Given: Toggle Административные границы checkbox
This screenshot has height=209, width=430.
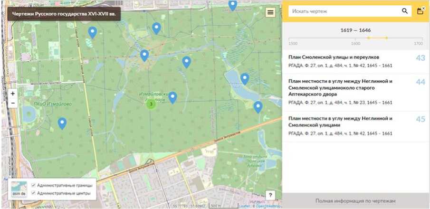Looking at the screenshot, I should click(x=33, y=185).
